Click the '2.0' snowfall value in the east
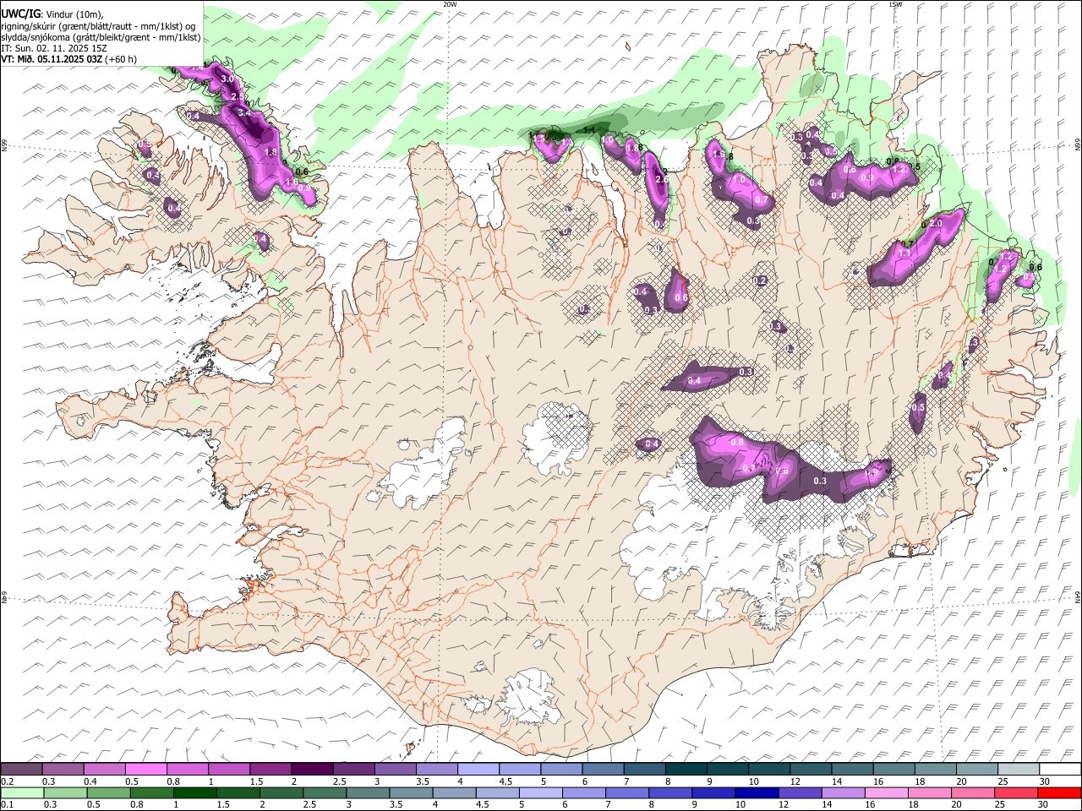Viewport: 1082px width, 811px height. 936,224
